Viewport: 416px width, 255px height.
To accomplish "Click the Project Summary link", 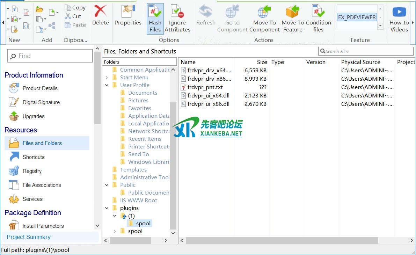I will coord(29,237).
